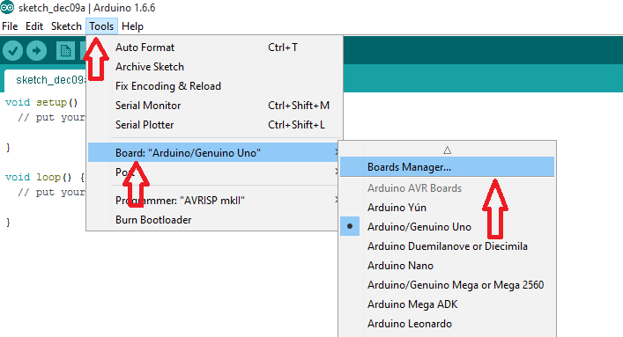
Task: Choose Fix Encoding & Reload
Action: coord(214,86)
